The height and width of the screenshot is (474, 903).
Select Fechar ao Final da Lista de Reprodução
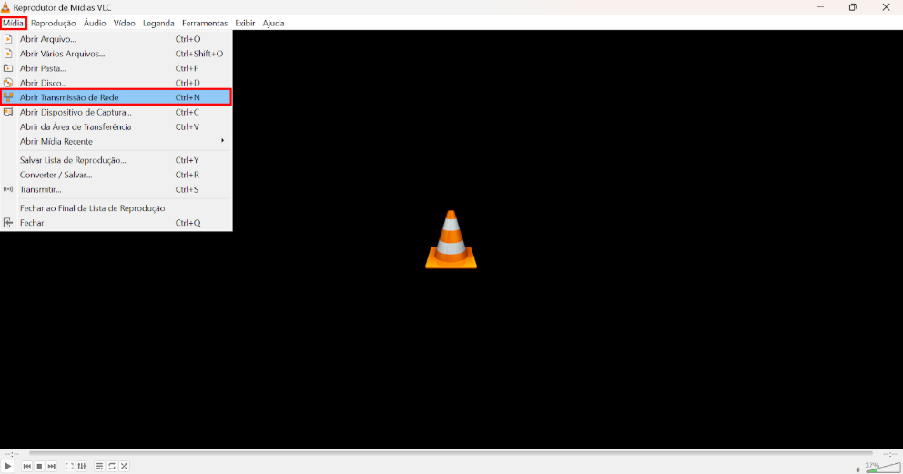click(117, 208)
